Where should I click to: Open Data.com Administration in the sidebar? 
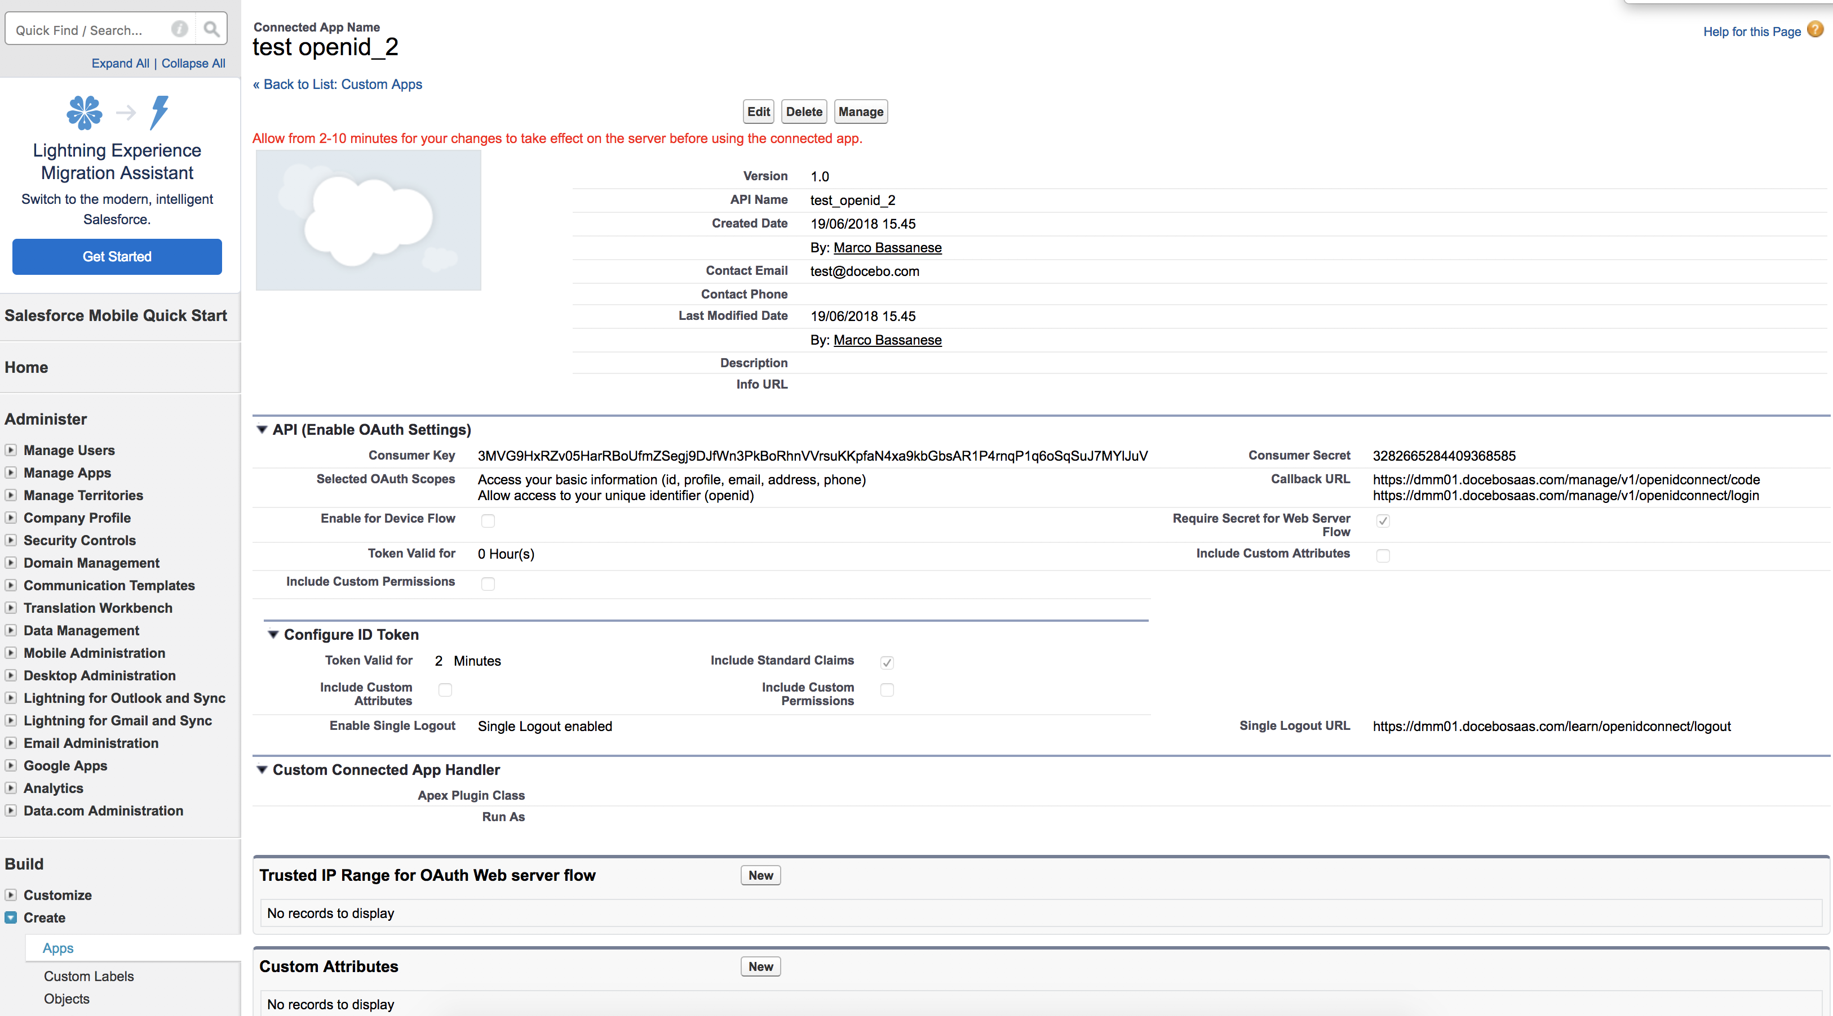tap(103, 810)
